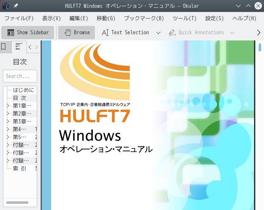The image size is (264, 210).
Task: Open the 編集(E) menu
Action: pyautogui.click(x=79, y=18)
